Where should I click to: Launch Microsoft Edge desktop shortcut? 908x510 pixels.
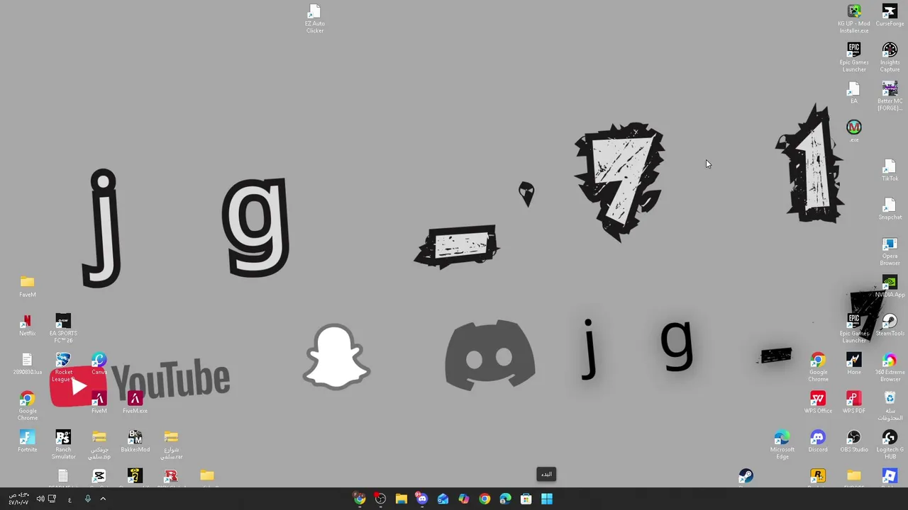tap(782, 444)
